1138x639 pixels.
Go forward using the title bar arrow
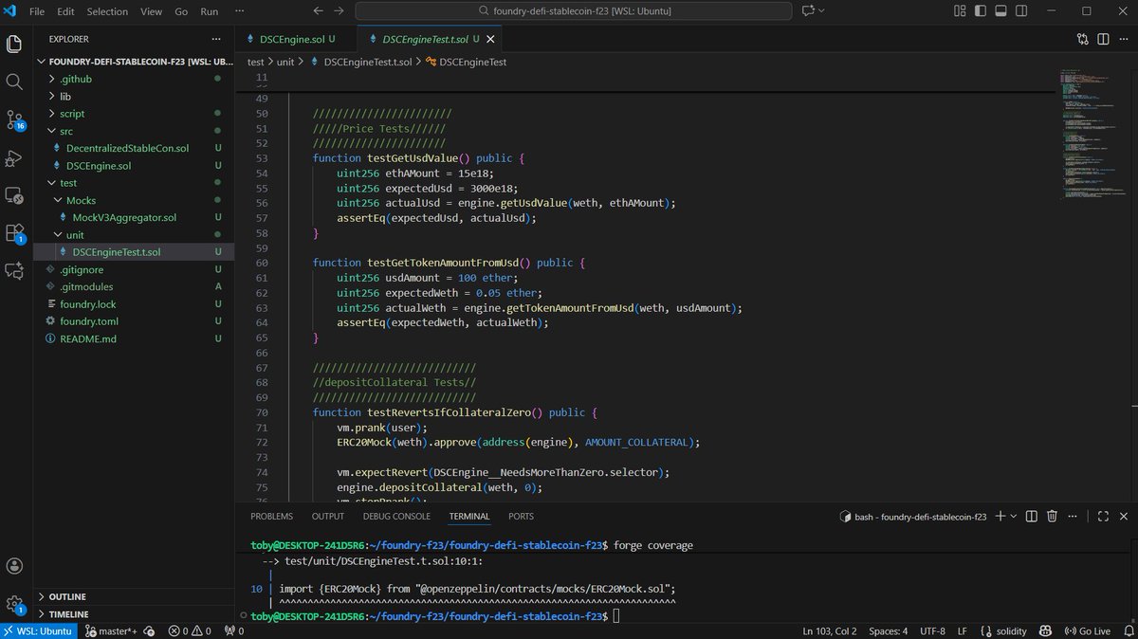point(338,11)
